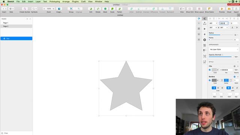This screenshot has height=135, width=240.
Task: Click the lightning bolt icon in Craft panel
Action: [205, 34]
